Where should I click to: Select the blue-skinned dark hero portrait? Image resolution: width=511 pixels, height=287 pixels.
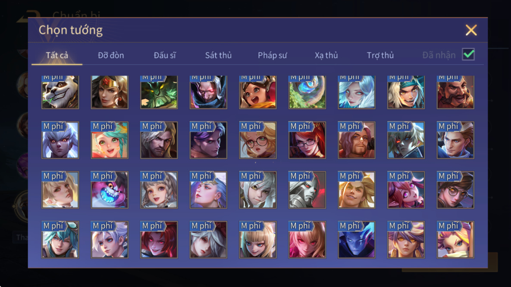pyautogui.click(x=357, y=240)
